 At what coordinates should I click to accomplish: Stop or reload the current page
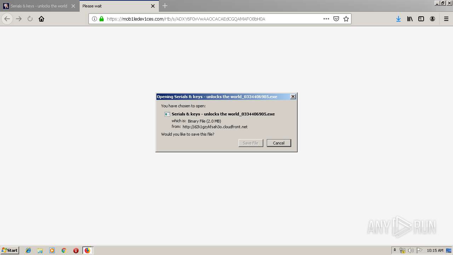[30, 19]
